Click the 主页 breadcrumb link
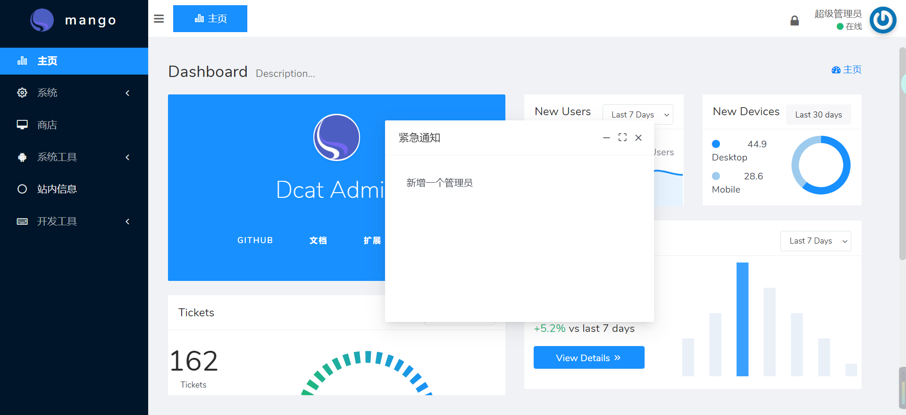 [x=852, y=70]
